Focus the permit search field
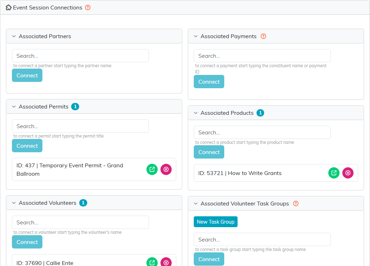 pos(80,126)
